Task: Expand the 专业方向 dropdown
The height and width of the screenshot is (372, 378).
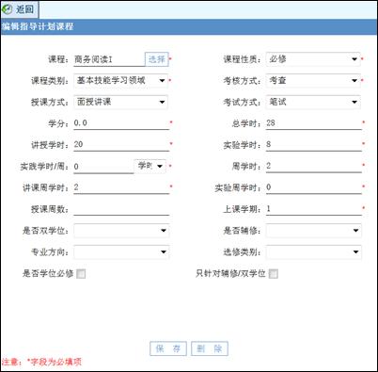Action: [121, 252]
